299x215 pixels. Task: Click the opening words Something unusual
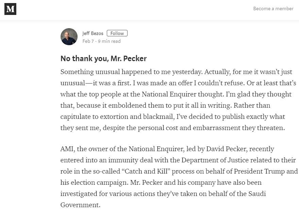[x=90, y=72]
